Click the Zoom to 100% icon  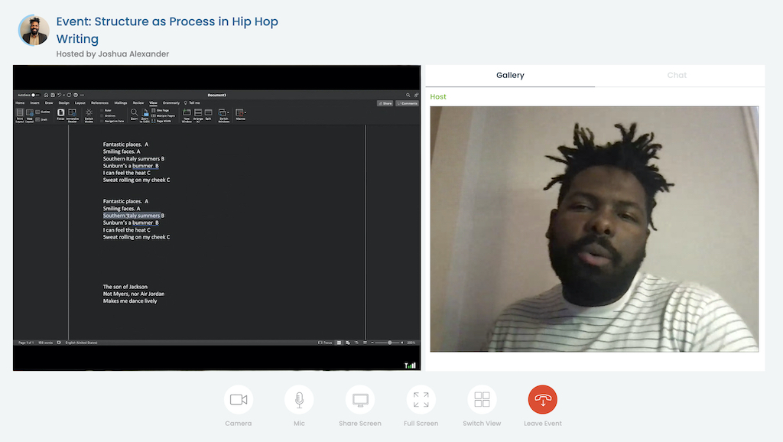(x=145, y=115)
